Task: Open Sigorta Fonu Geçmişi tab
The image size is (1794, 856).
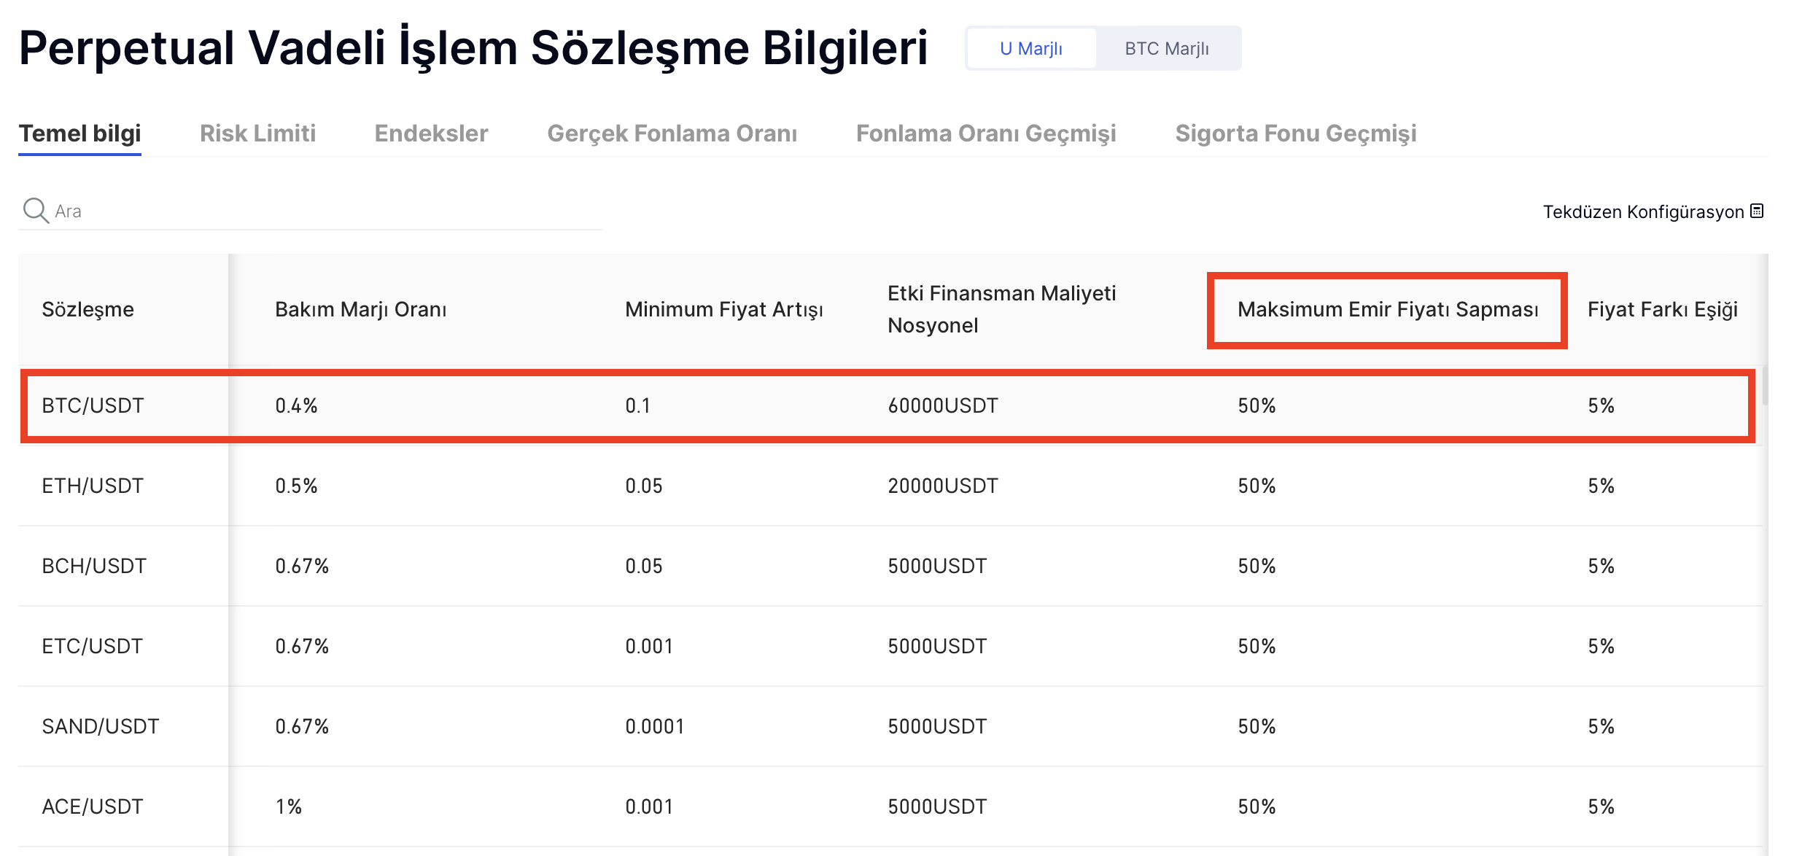Action: tap(1296, 133)
